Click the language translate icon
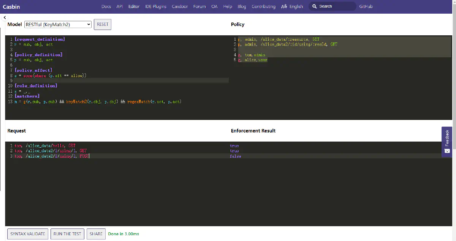456x241 pixels. pos(284,6)
